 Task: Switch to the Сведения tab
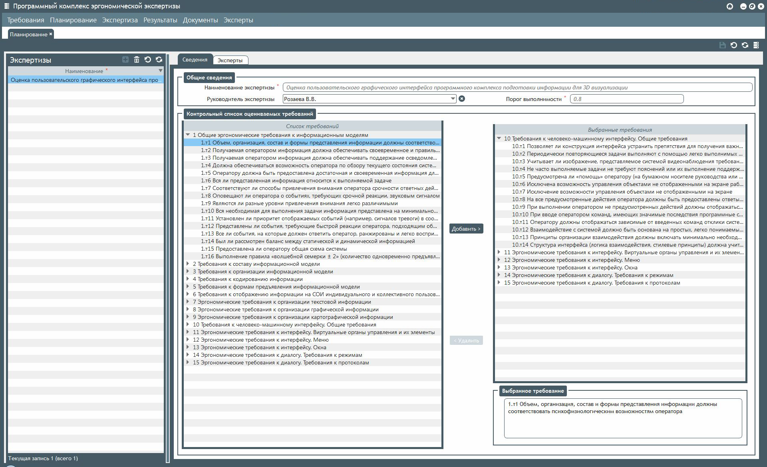click(195, 59)
